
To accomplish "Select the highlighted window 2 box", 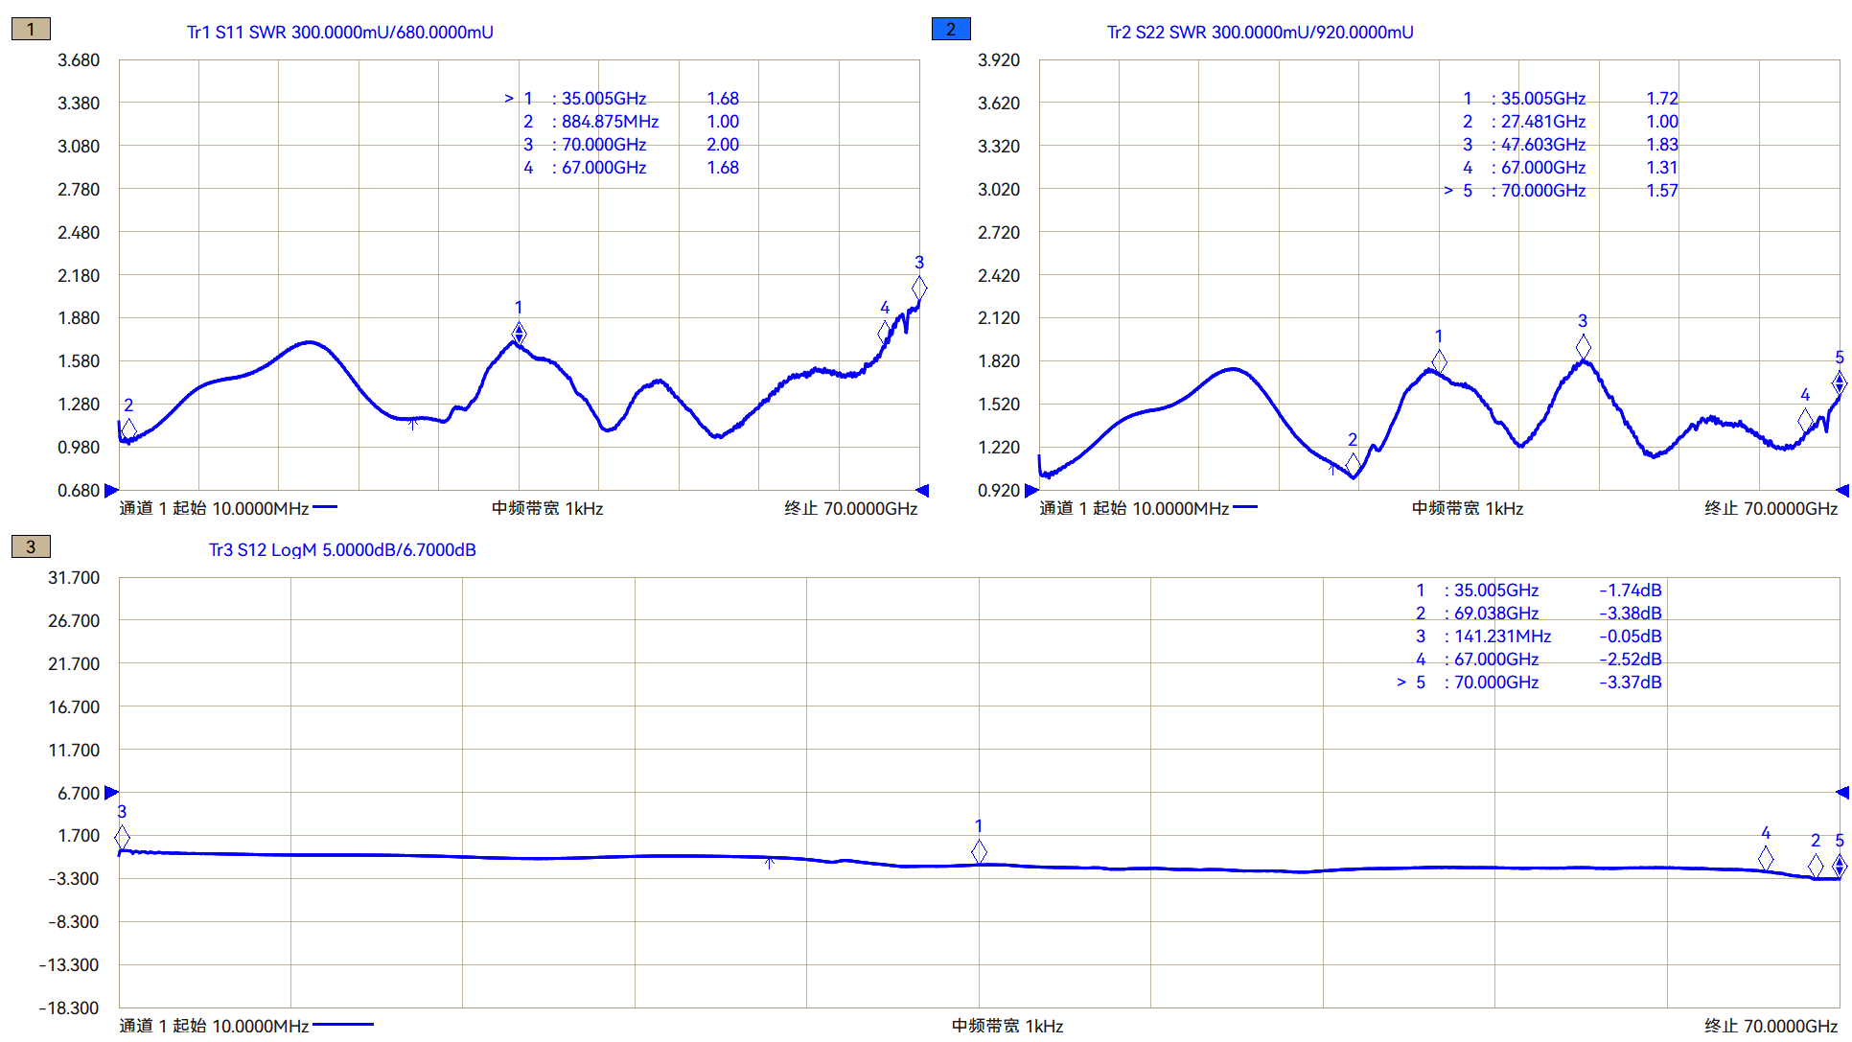I will point(951,29).
